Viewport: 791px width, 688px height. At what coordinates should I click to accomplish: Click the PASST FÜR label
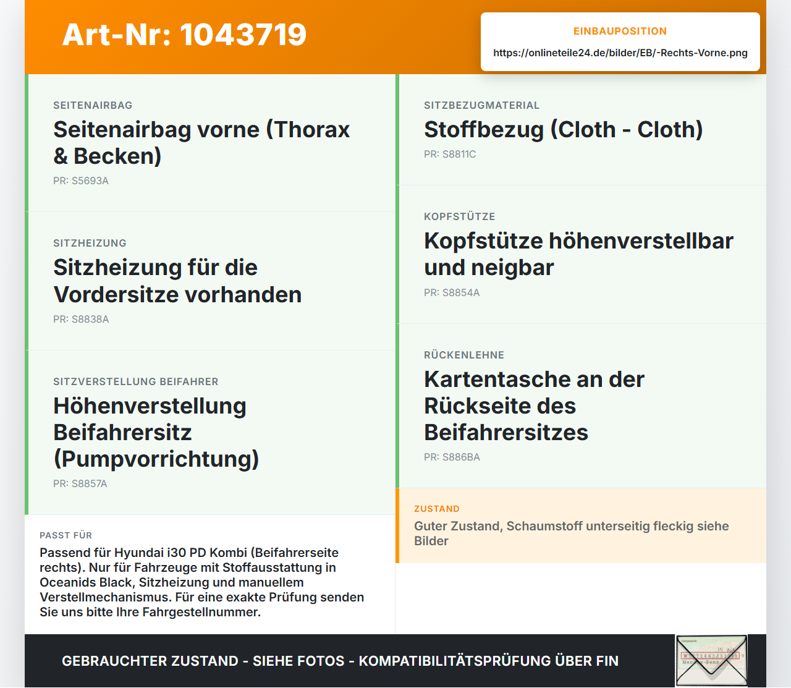click(66, 535)
